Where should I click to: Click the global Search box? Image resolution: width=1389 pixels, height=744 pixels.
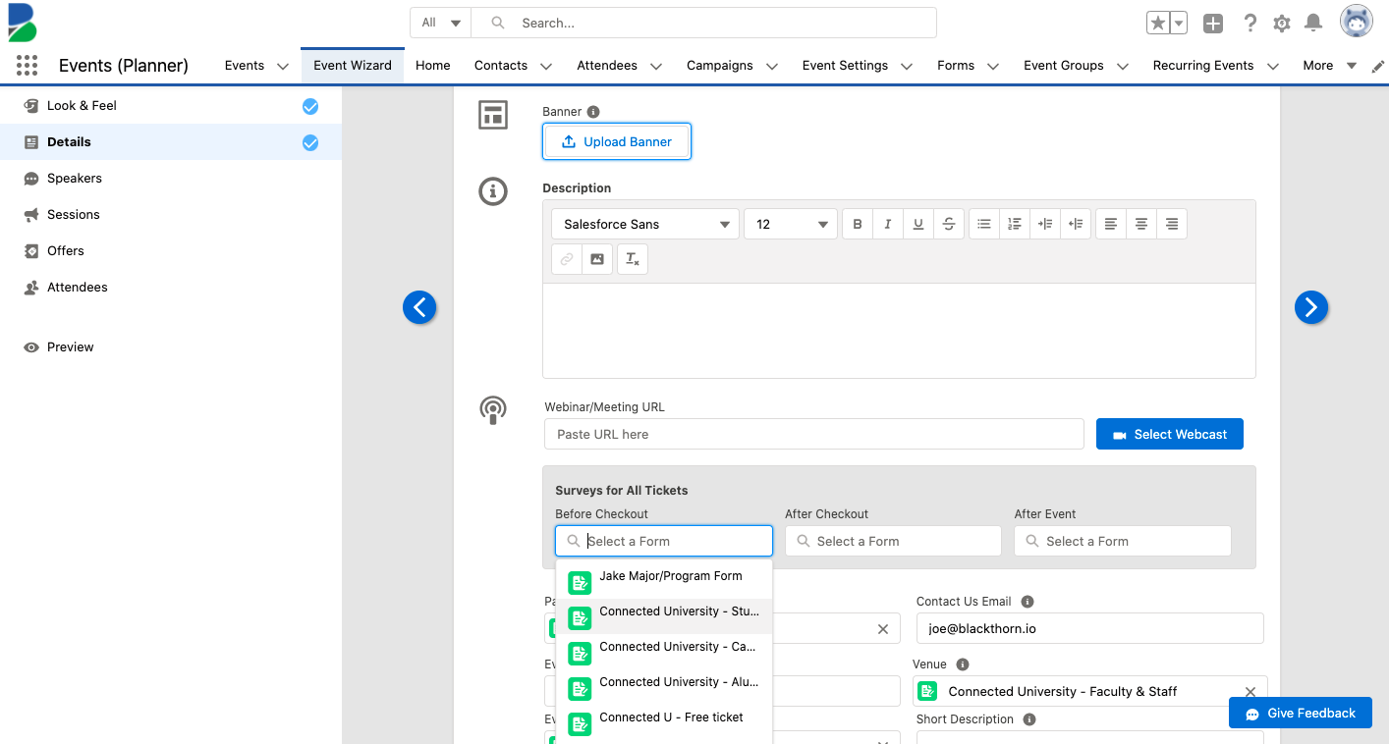pyautogui.click(x=703, y=23)
